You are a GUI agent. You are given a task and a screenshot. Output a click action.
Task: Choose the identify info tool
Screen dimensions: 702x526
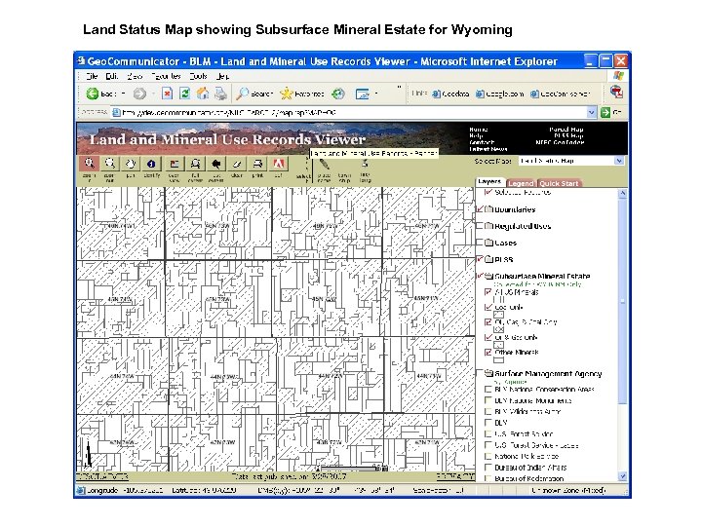152,164
